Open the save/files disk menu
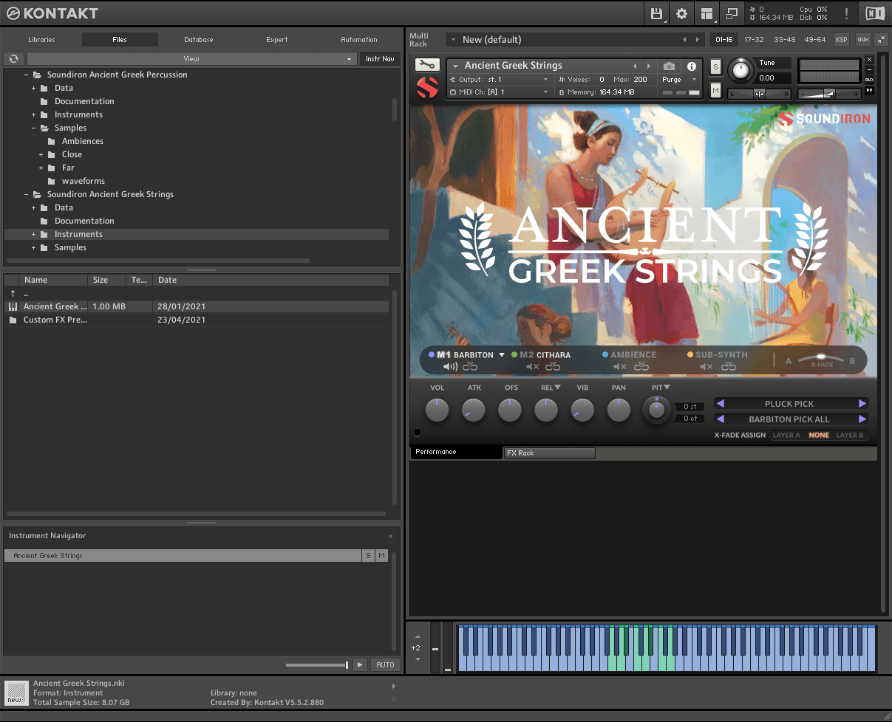 pos(656,13)
